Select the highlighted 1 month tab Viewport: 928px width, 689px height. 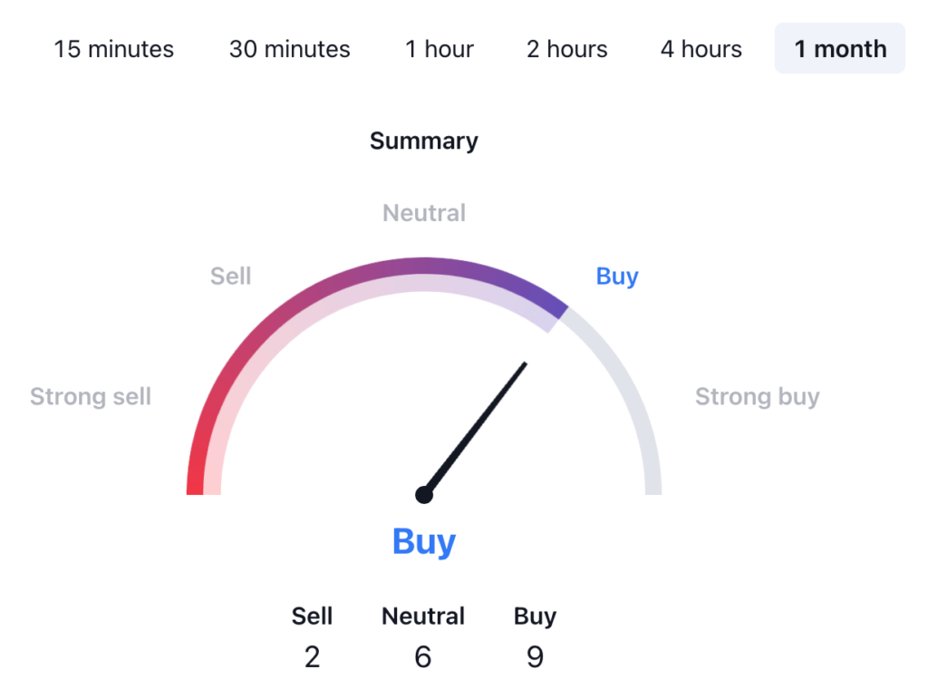pyautogui.click(x=839, y=48)
